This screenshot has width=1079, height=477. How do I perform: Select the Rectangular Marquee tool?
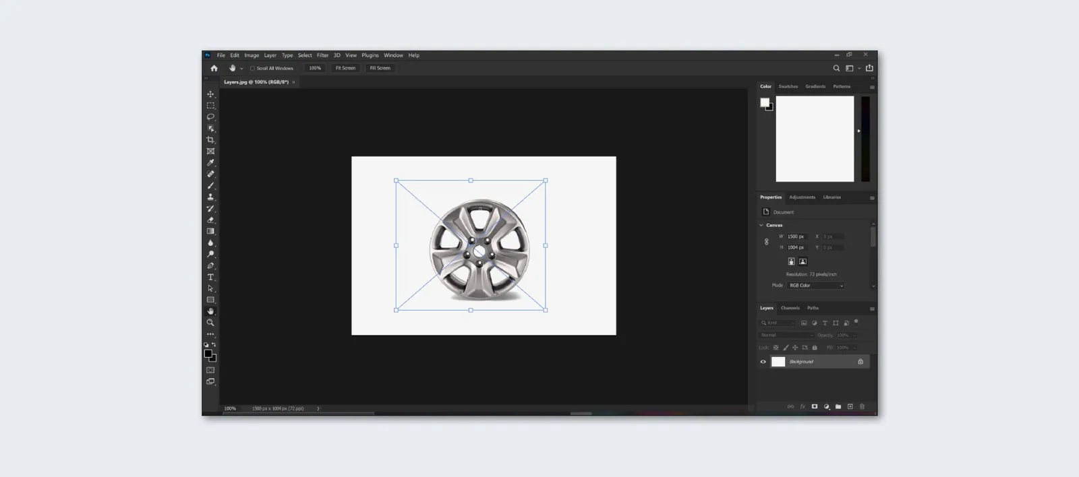coord(210,106)
